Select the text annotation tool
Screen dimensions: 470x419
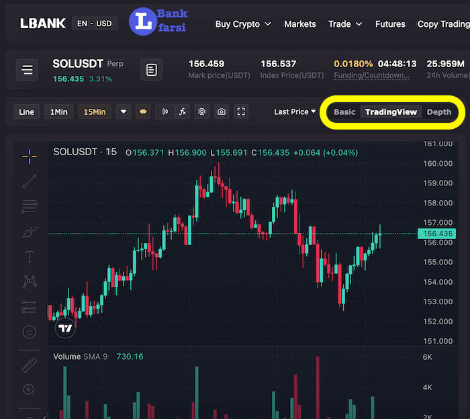[x=29, y=257]
